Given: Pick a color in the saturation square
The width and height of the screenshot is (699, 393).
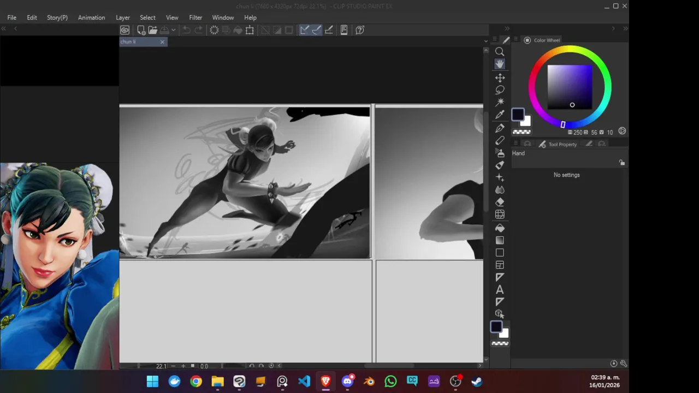Looking at the screenshot, I should [x=570, y=87].
